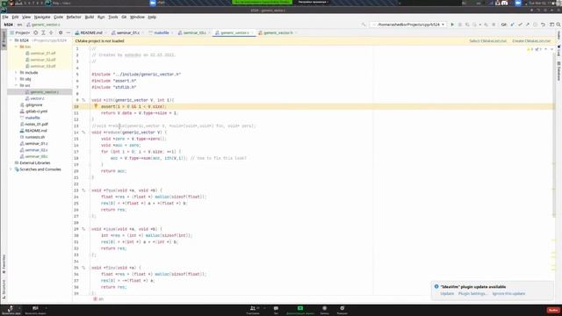
Task: Click the gutter marker on line 14
Action: 83,133
